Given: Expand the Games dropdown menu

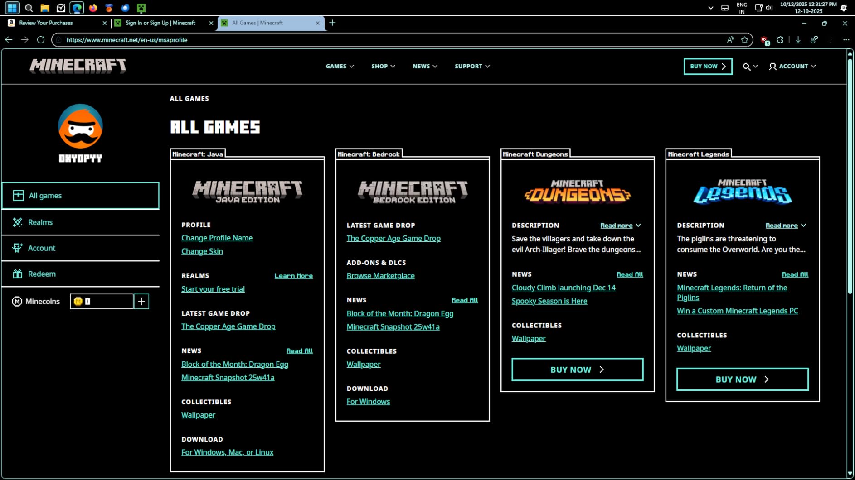Looking at the screenshot, I should (340, 67).
